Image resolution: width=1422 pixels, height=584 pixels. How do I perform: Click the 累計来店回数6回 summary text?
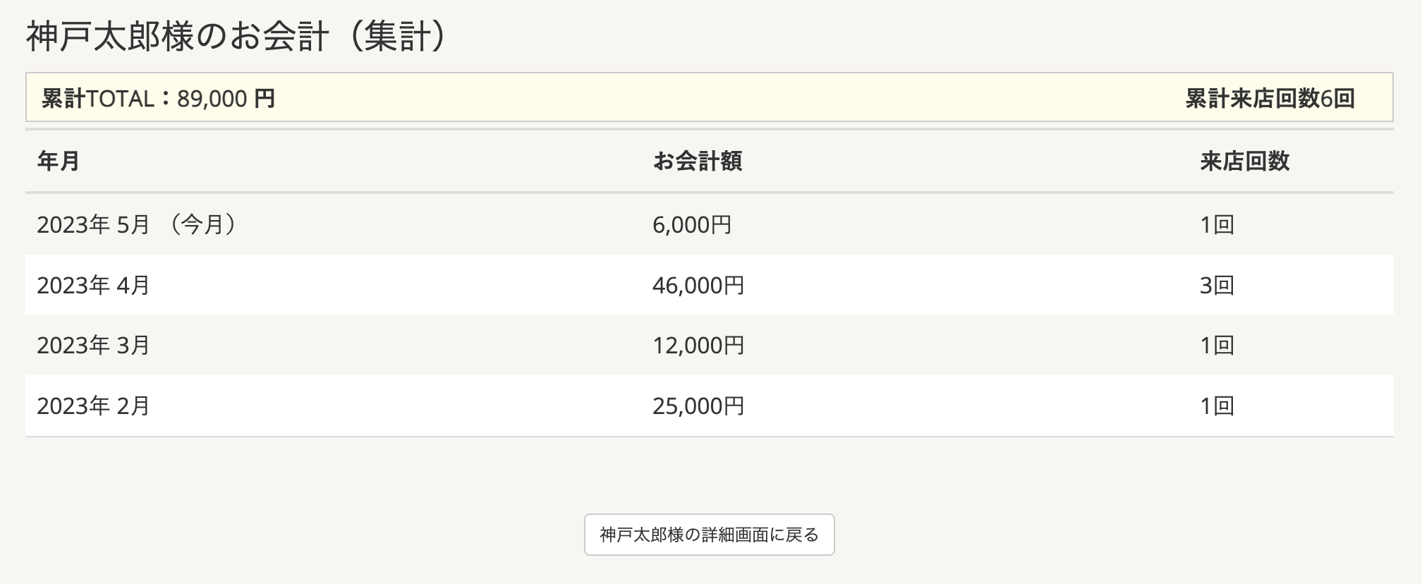click(1270, 98)
